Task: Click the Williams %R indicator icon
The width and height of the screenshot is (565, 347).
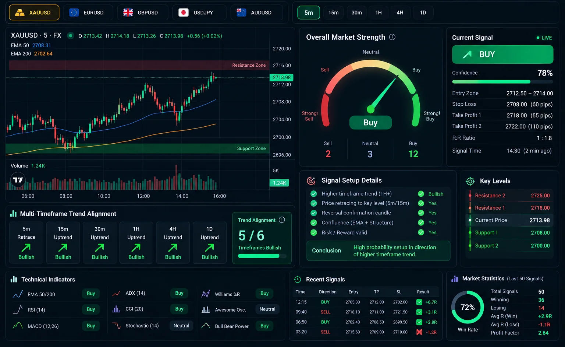Action: click(206, 294)
